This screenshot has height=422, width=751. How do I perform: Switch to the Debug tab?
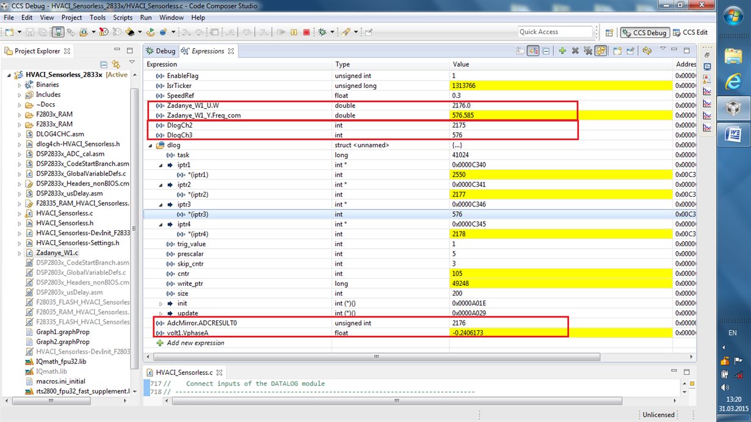[x=161, y=51]
